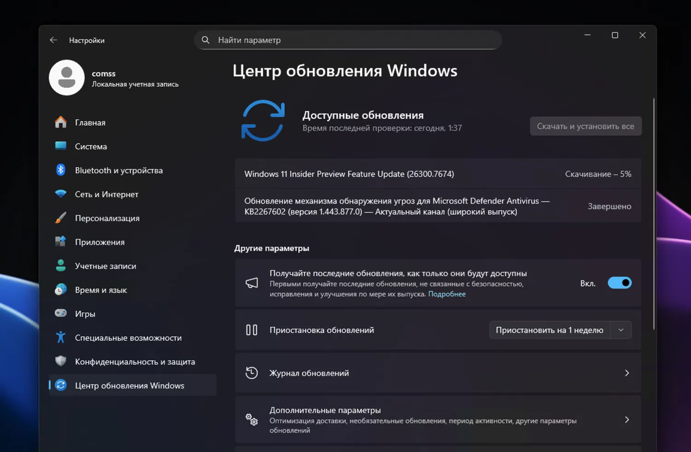Open the Подробнее link
The height and width of the screenshot is (452, 691).
click(x=446, y=294)
